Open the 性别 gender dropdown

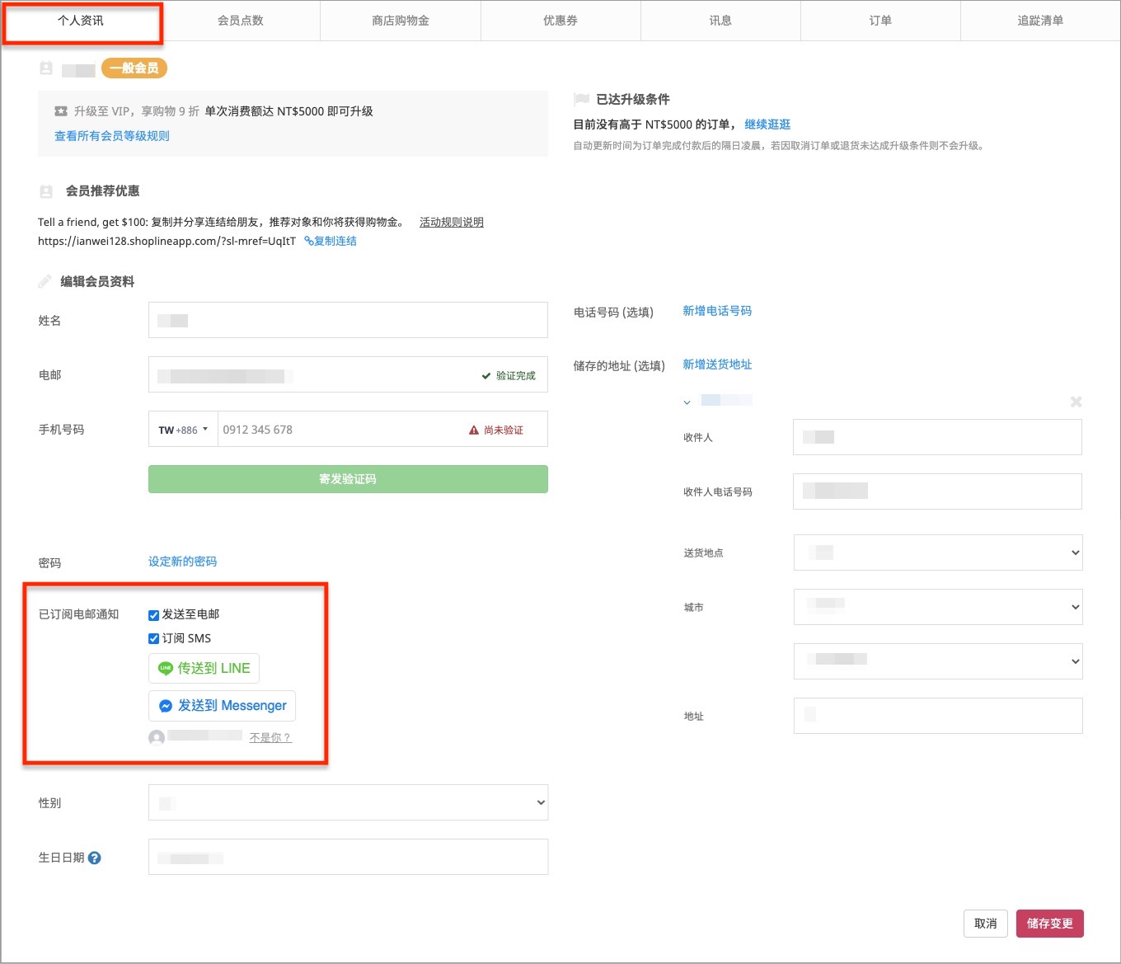348,802
